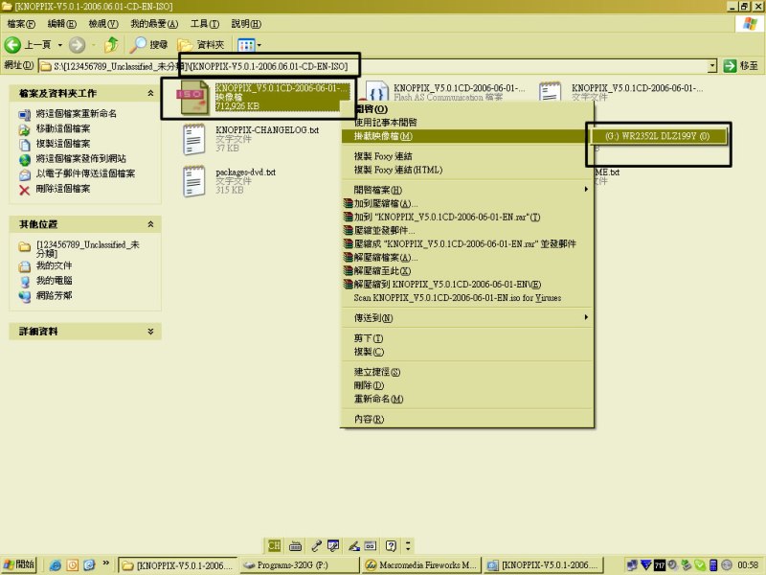
Task: Choose 複製 Foxy 連結(HTML)
Action: pos(466,170)
